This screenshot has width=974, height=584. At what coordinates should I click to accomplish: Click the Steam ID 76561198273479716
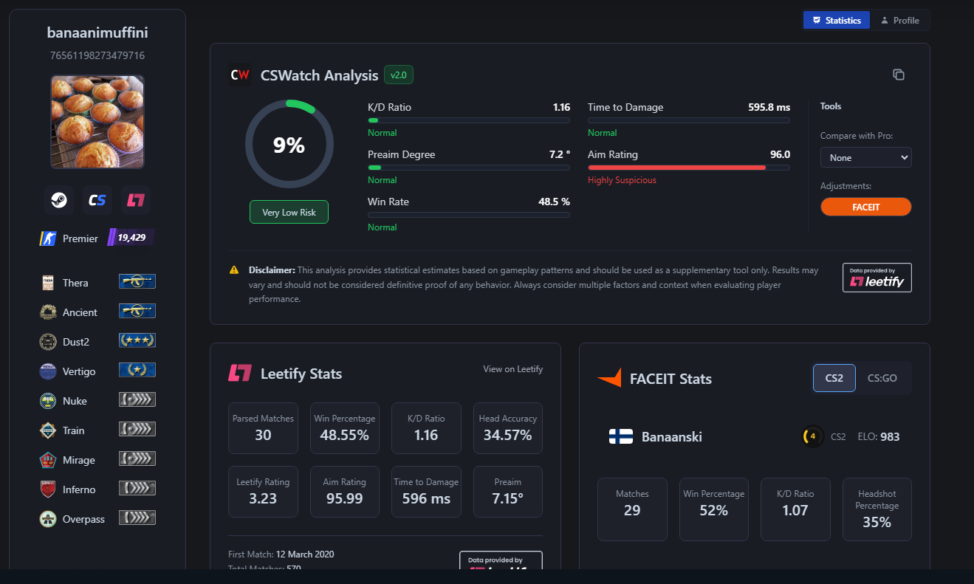(97, 55)
